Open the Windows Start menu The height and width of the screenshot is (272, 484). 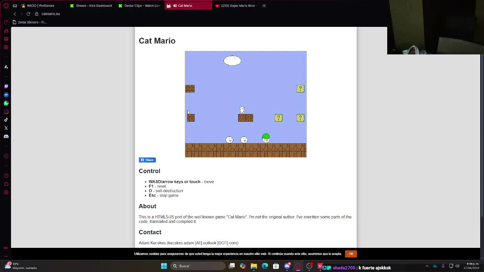pos(164,266)
